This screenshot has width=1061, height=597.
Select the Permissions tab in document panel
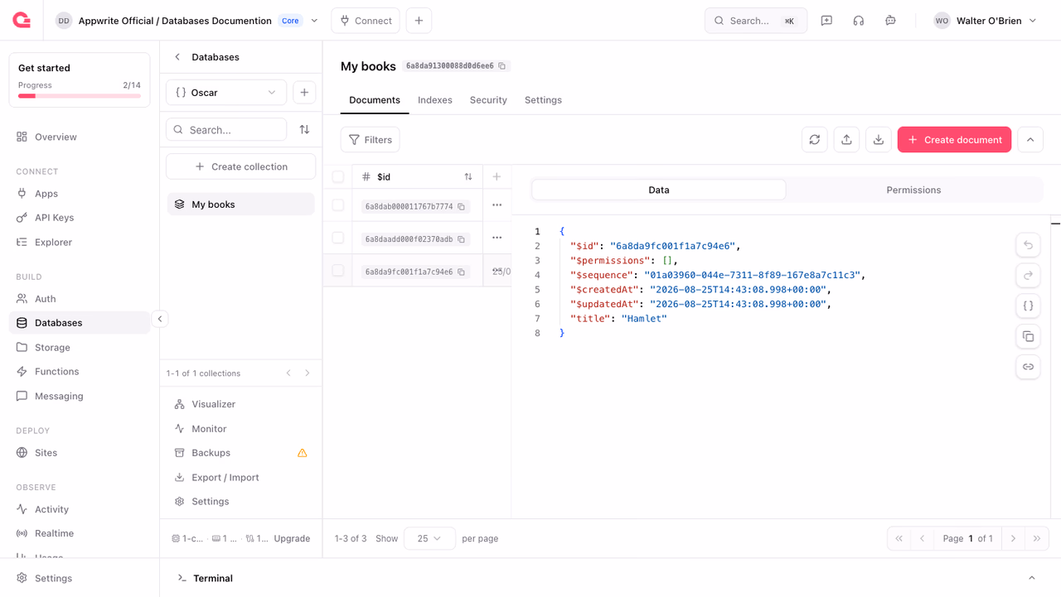pos(913,190)
